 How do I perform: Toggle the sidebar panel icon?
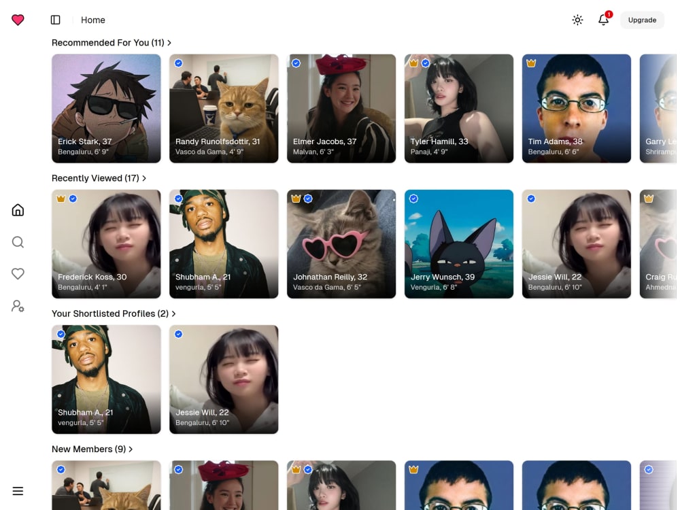tap(56, 20)
